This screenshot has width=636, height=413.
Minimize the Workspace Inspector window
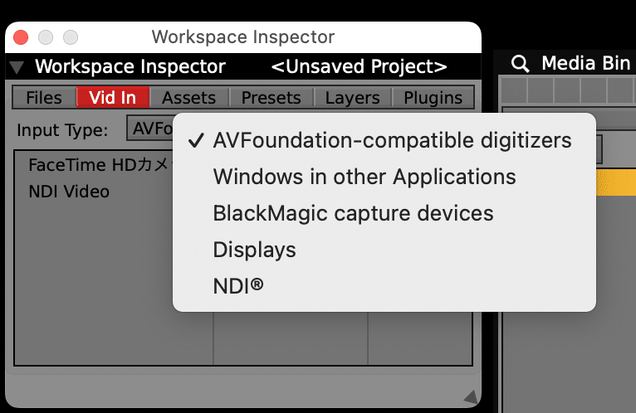46,37
